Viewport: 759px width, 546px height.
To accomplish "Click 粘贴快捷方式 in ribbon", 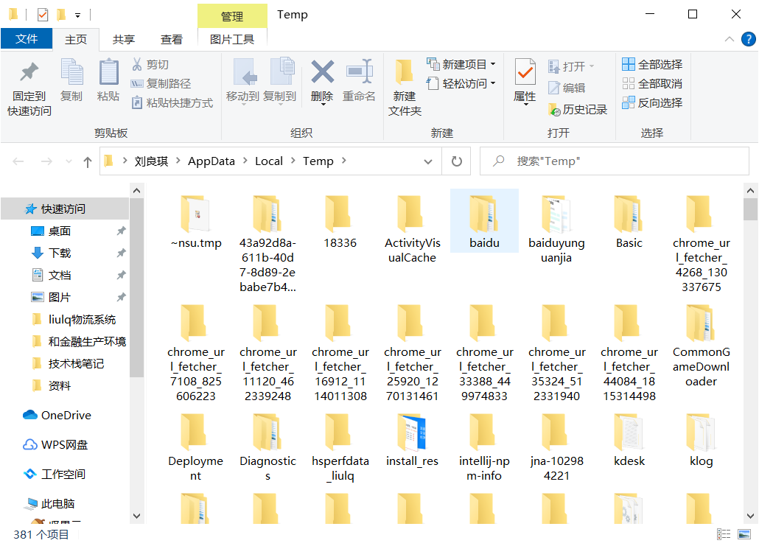I will coord(172,102).
